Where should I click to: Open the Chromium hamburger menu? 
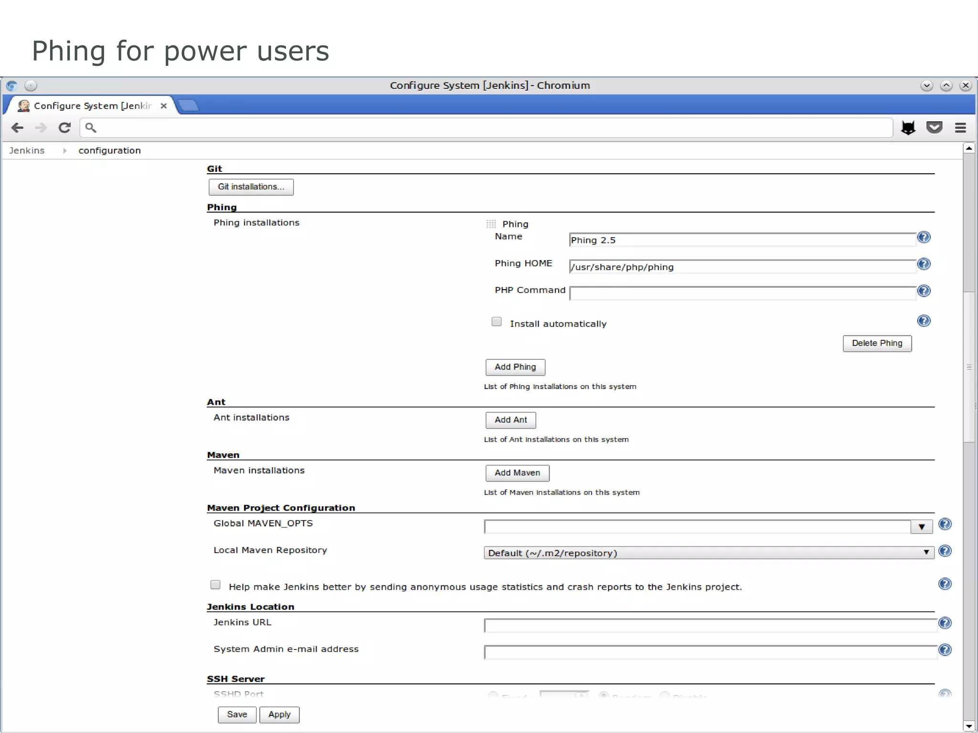coord(960,128)
